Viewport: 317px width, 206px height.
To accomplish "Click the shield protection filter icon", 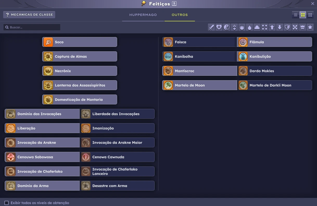I will coord(287,27).
